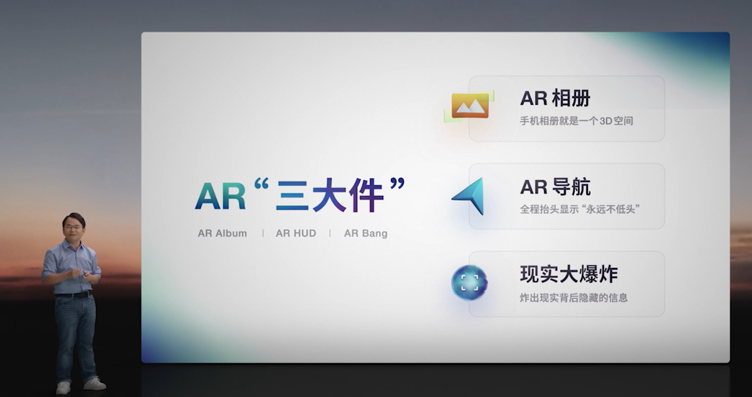
Task: Click the blue sphere scan-frame icon
Action: [x=469, y=283]
